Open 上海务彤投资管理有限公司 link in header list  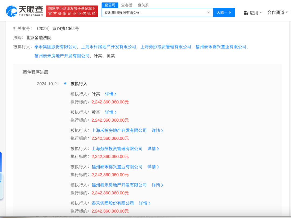click(x=165, y=47)
